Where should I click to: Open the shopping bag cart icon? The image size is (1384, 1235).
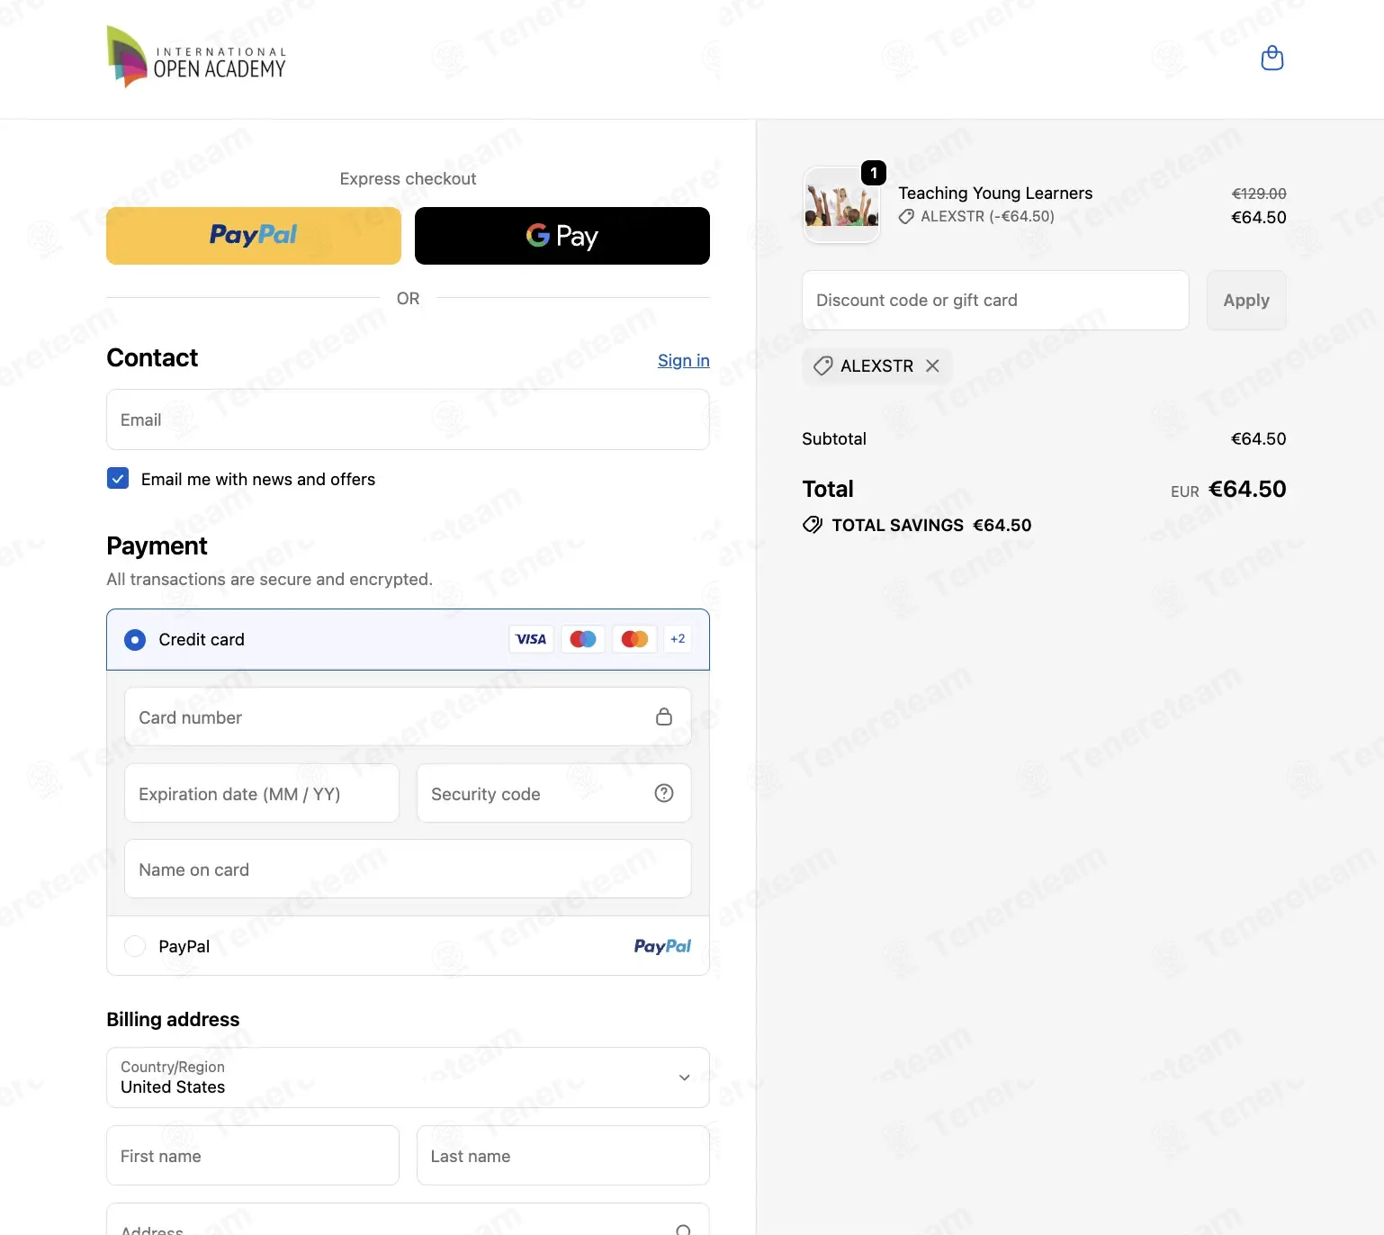tap(1272, 59)
